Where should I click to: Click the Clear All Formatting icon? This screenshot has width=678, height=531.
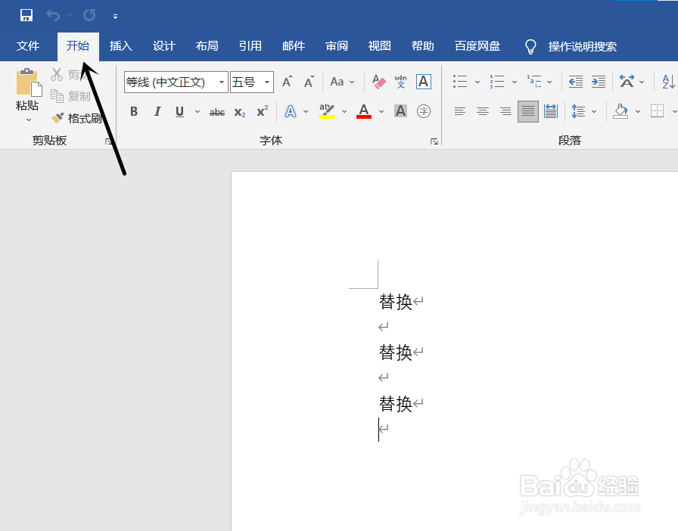[x=378, y=81]
